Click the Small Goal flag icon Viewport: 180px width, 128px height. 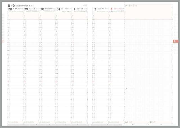(126, 6)
